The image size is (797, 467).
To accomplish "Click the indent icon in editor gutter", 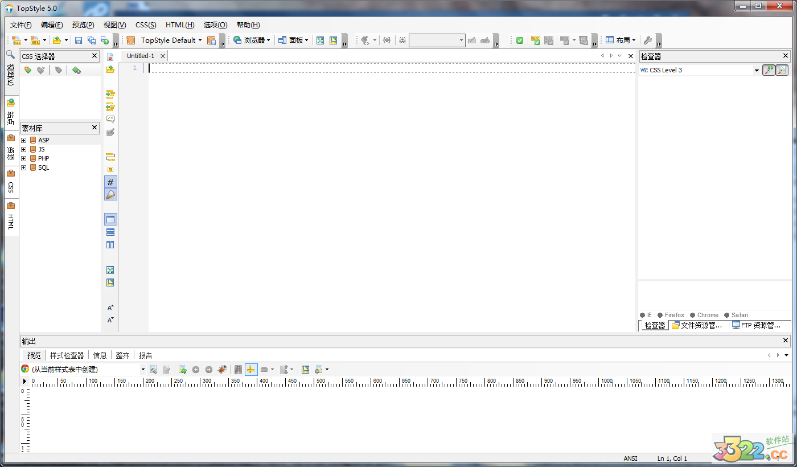I will coord(110,94).
